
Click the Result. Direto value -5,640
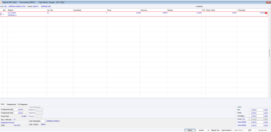(234, 13)
